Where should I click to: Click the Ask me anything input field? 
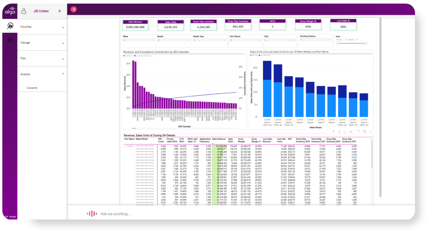coord(143,214)
